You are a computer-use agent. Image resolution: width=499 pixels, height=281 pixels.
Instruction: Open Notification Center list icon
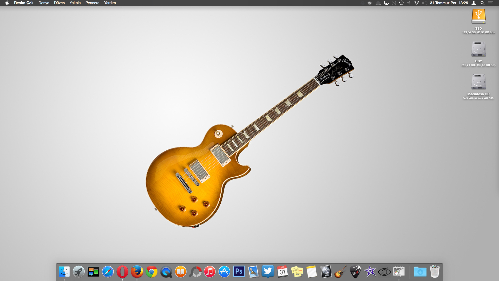click(491, 3)
